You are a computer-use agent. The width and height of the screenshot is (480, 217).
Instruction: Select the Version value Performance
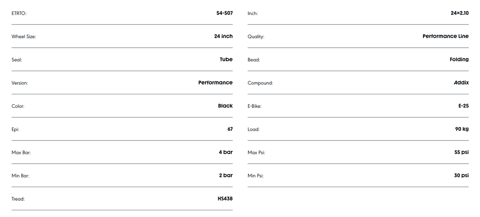[x=215, y=83]
